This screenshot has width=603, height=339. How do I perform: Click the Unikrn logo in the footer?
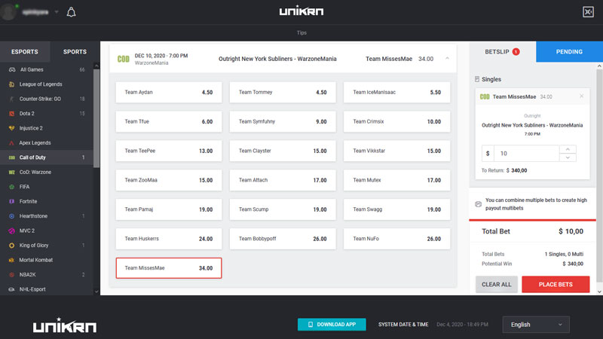tap(65, 325)
